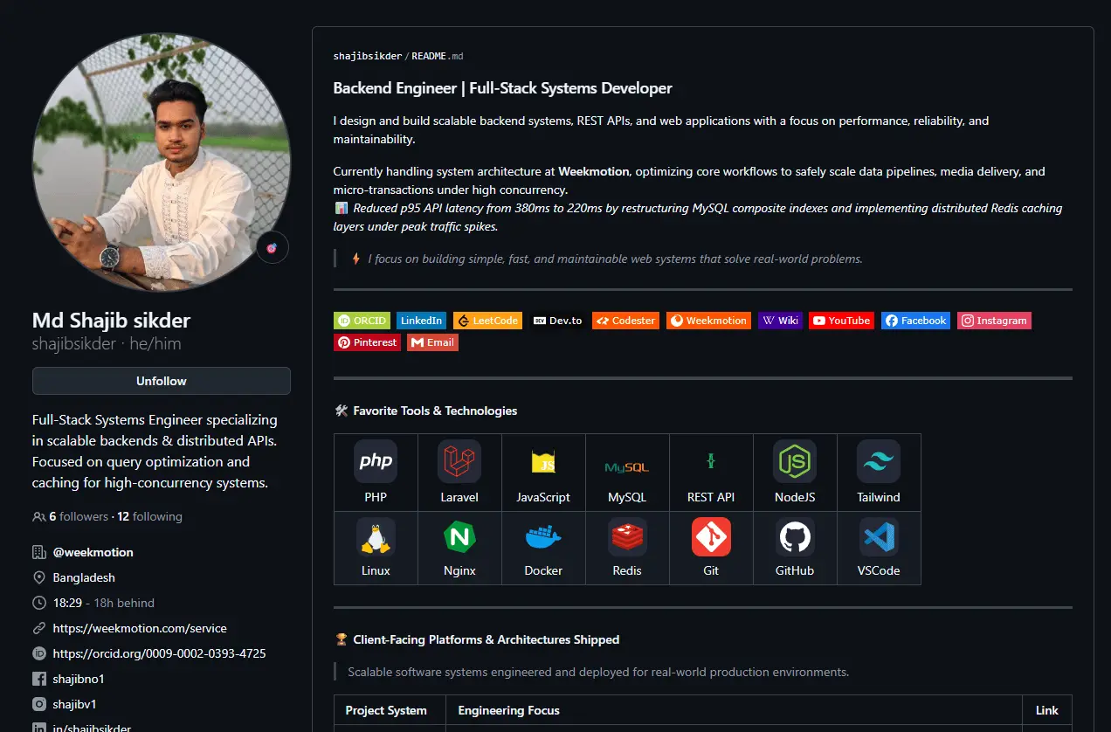This screenshot has height=732, width=1111.
Task: Open the Wiki badge
Action: click(780, 321)
